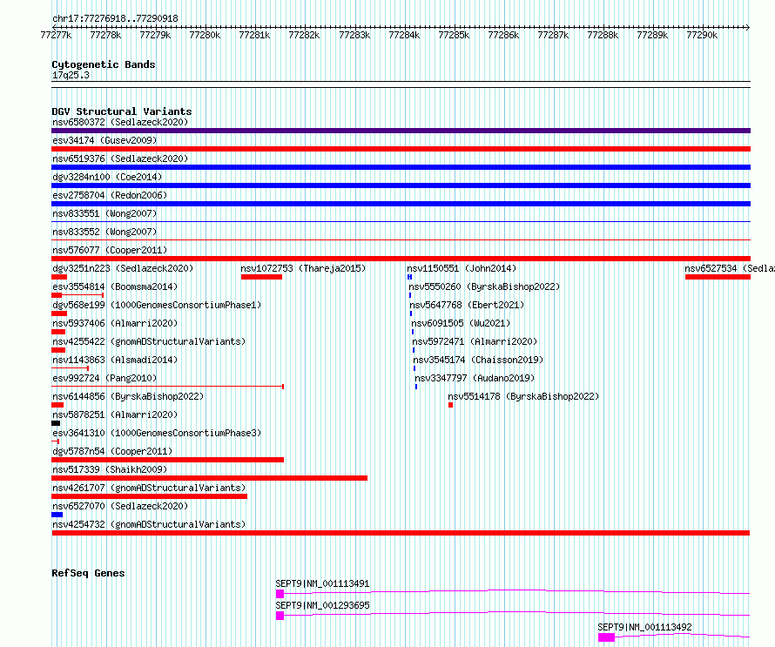Click blue bar under nsv6527070
The image size is (775, 647).
coord(57,515)
